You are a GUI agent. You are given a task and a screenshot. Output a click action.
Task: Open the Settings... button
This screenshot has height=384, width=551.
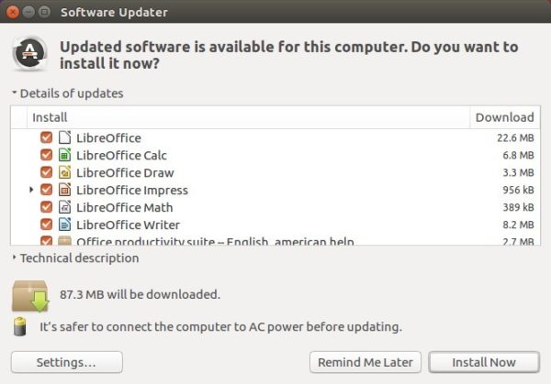click(x=67, y=362)
